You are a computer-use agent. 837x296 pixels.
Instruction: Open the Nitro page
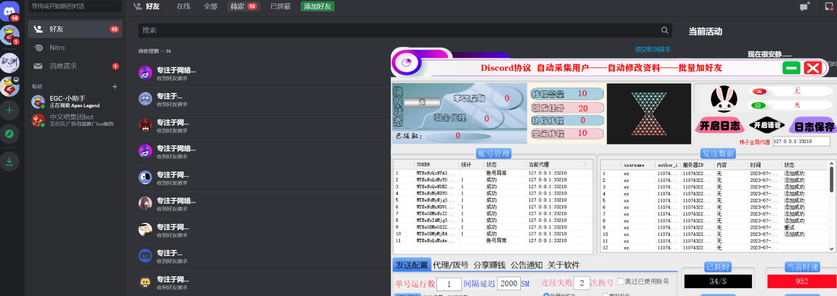pos(75,48)
